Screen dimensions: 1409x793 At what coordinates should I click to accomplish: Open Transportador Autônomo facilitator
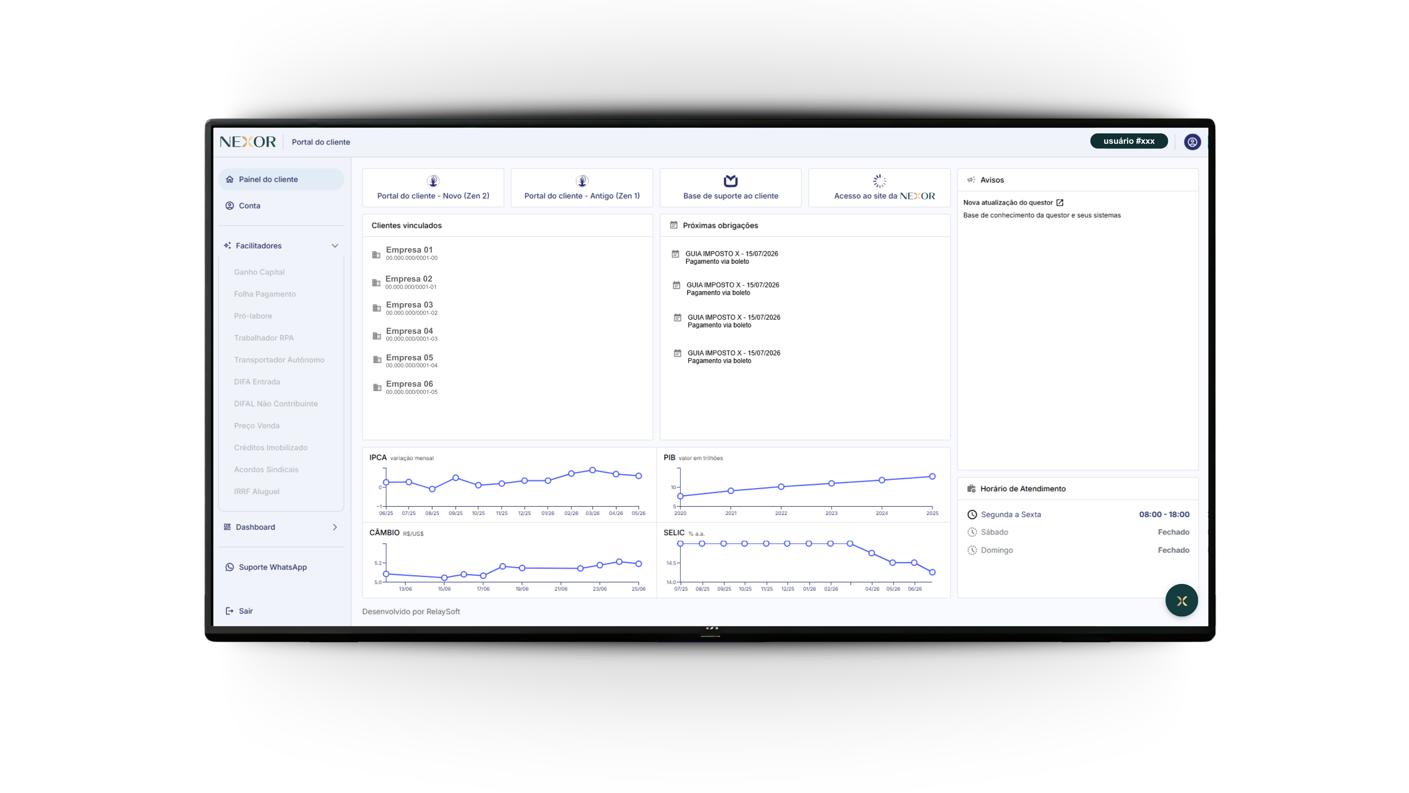tap(279, 360)
